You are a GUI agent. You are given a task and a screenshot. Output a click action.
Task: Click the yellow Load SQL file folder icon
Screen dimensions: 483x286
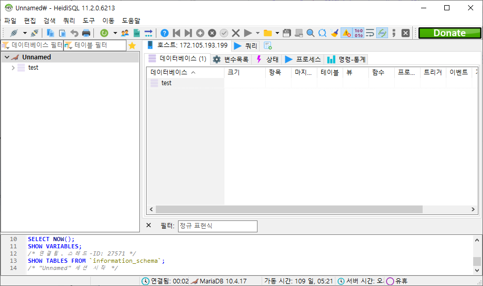(x=268, y=33)
